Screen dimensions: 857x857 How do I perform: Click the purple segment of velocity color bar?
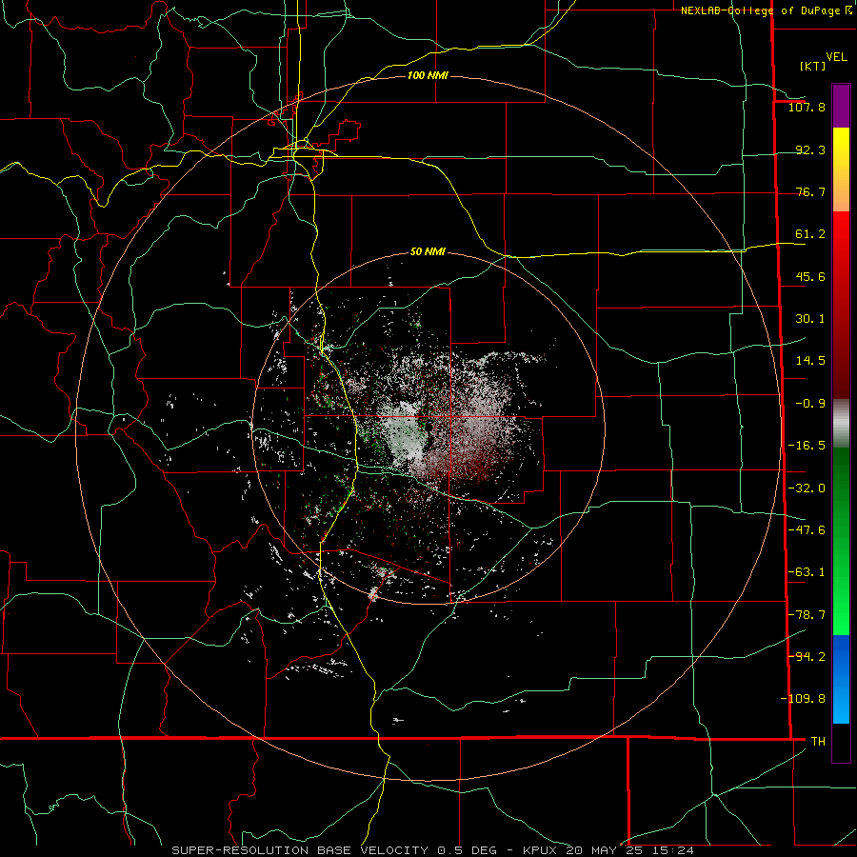841,106
